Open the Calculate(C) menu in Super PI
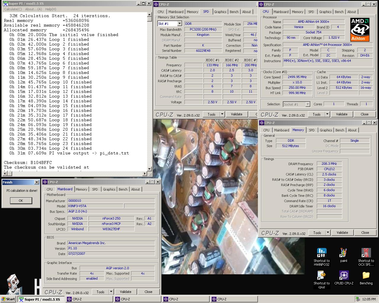The height and width of the screenshot is (303, 379). (13, 9)
